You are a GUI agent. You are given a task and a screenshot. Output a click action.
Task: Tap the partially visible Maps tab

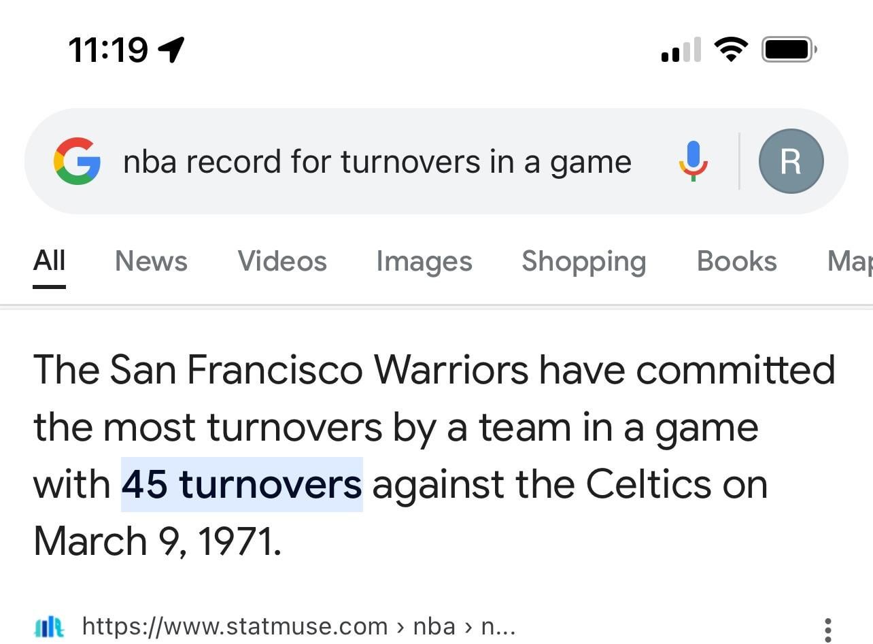(x=850, y=261)
